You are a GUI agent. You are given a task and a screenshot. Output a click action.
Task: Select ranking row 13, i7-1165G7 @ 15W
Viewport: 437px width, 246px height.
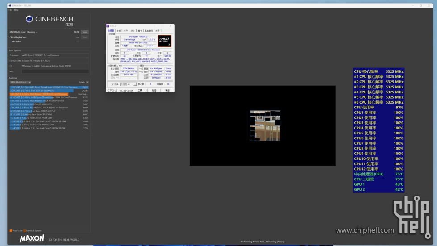pos(49,128)
